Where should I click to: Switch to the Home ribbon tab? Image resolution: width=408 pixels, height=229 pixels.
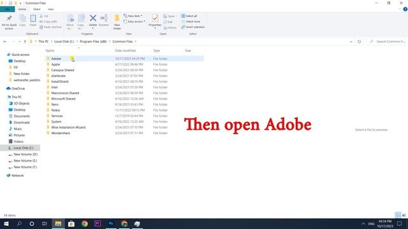coord(22,9)
